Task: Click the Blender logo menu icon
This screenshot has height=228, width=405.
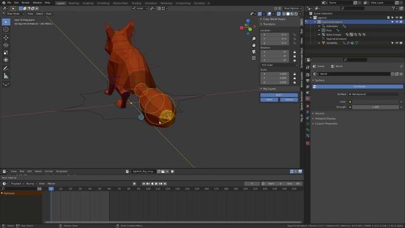Action: coord(3,3)
